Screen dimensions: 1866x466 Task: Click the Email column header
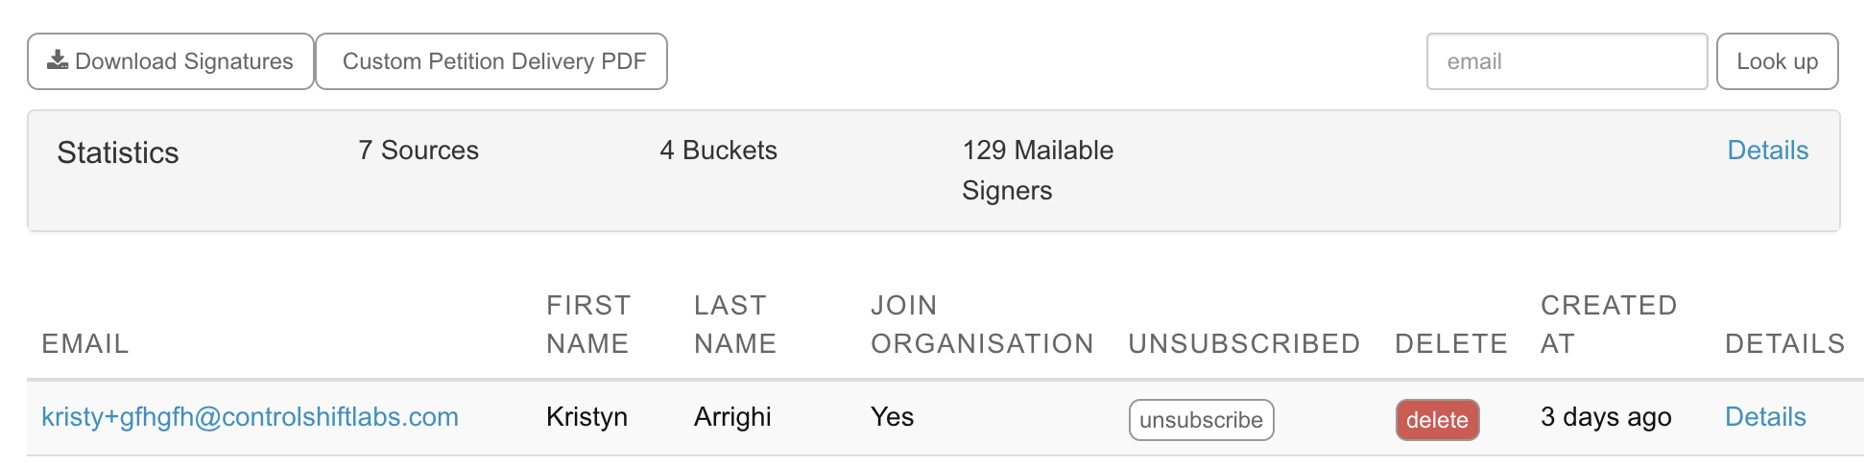pyautogui.click(x=85, y=343)
